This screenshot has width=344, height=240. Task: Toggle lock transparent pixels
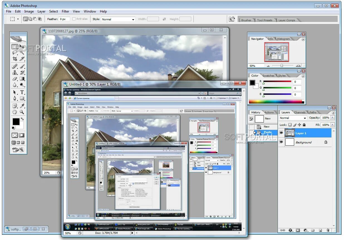290,125
